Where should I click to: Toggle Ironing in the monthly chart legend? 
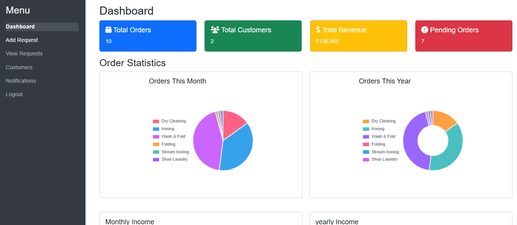164,129
